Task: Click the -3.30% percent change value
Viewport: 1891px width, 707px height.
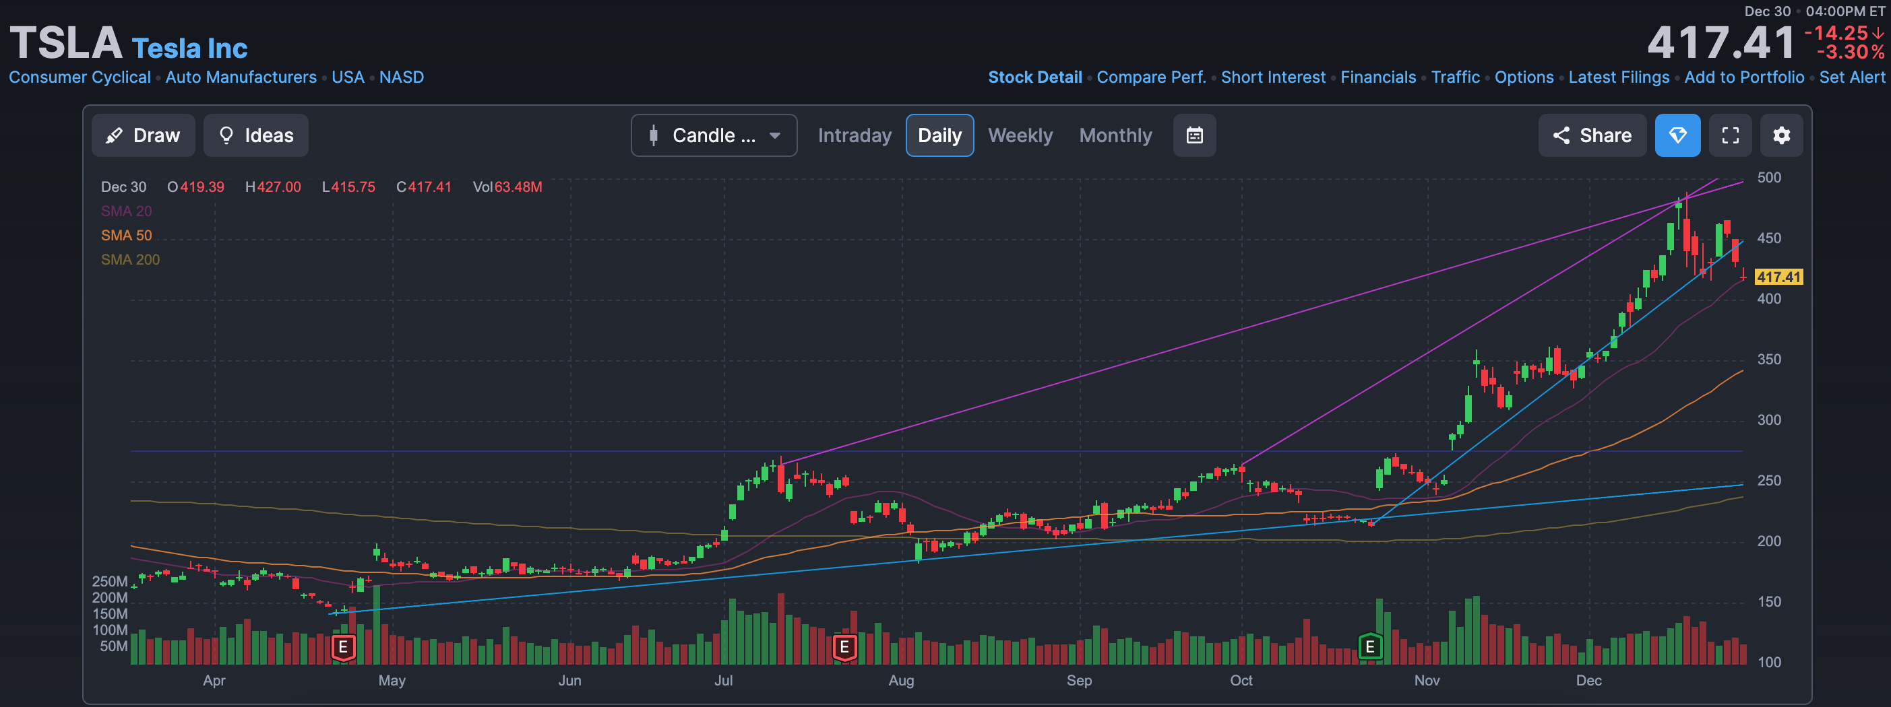Action: [x=1850, y=52]
